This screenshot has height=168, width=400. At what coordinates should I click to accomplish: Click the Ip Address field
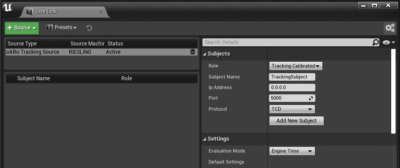click(x=292, y=87)
